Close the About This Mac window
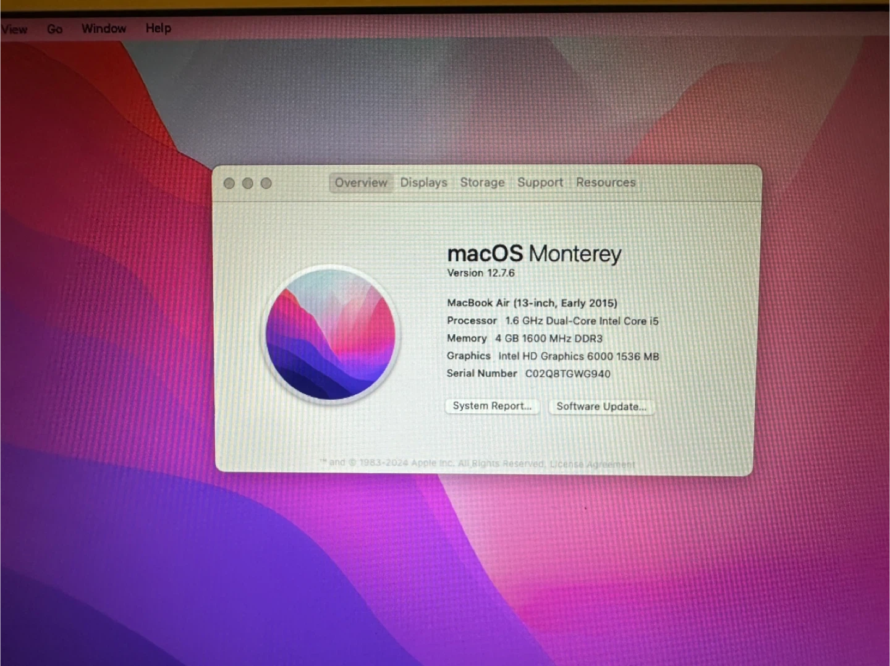The image size is (890, 666). [229, 183]
